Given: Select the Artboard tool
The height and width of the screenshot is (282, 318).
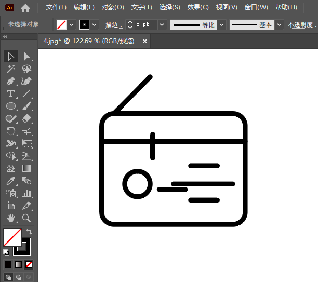Looking at the screenshot, I should pyautogui.click(x=11, y=206).
